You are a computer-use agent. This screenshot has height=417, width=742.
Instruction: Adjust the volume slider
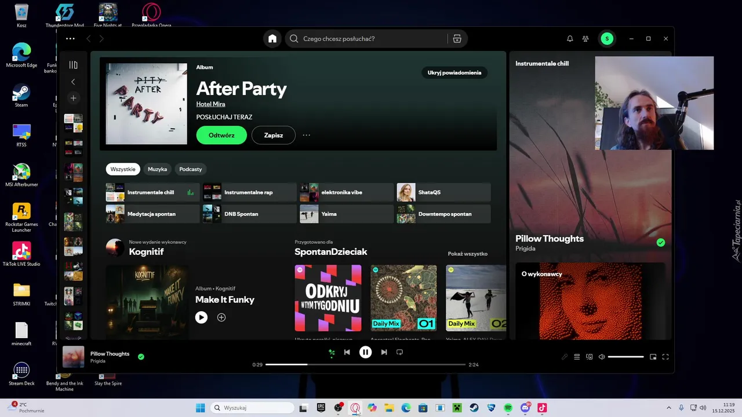coord(625,357)
